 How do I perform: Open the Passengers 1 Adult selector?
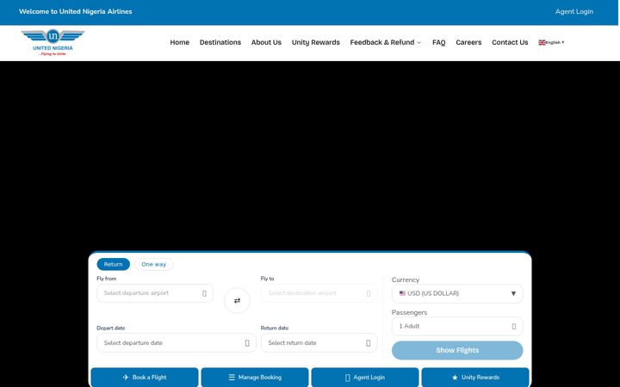pos(457,326)
